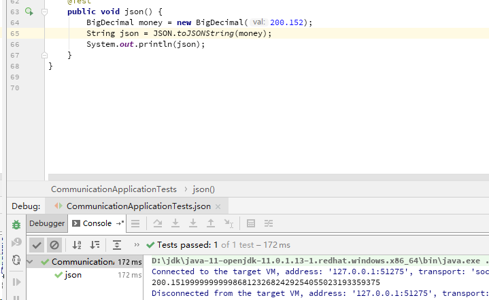Click the CommunicationApplicationTests breadcrumb
Image resolution: width=489 pixels, height=300 pixels.
point(114,189)
